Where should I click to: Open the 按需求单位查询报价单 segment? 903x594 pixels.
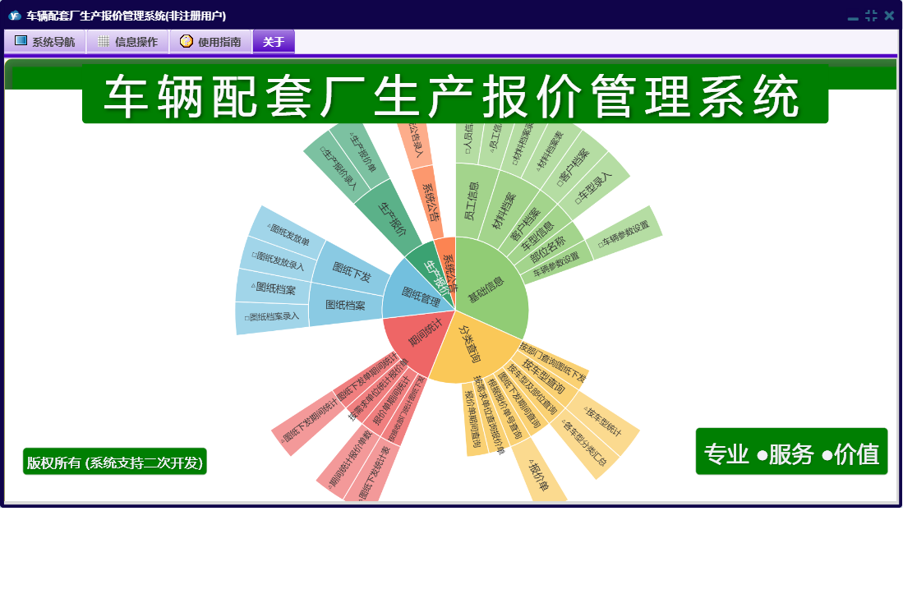[490, 416]
